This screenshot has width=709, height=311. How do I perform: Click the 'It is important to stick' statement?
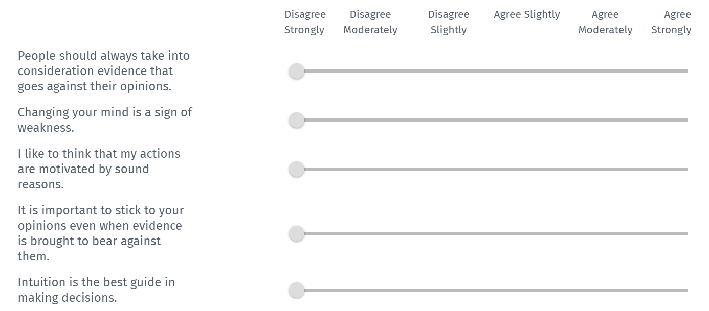coord(101,233)
